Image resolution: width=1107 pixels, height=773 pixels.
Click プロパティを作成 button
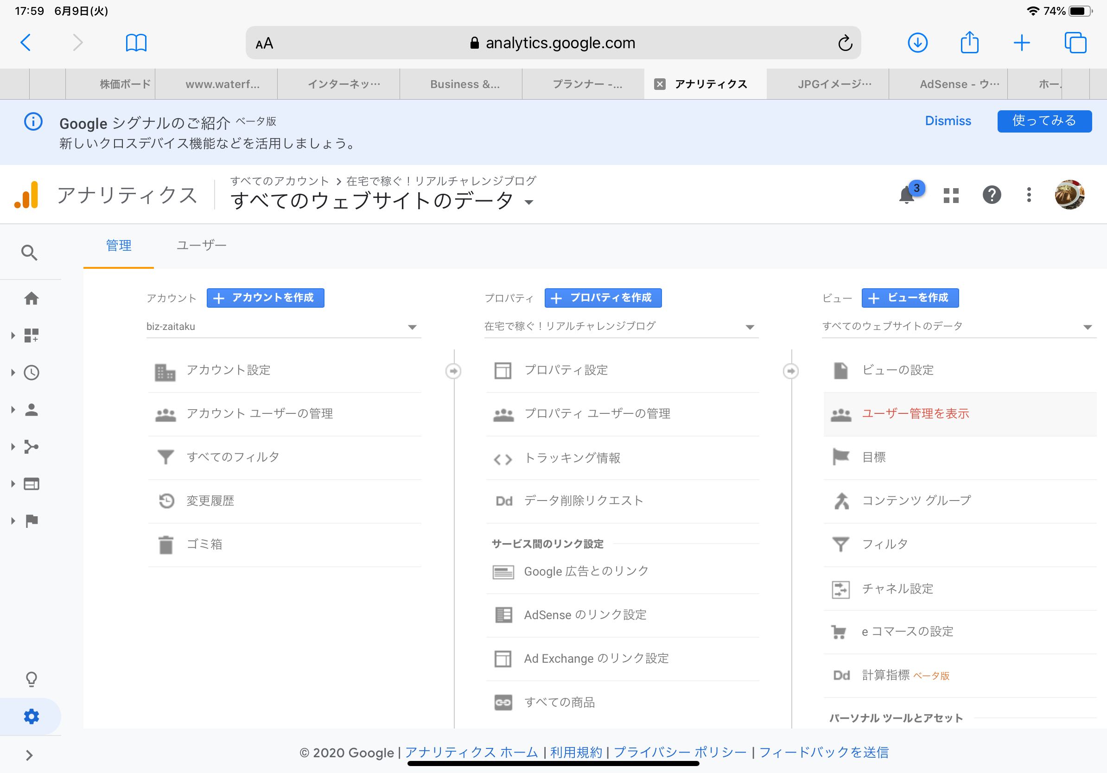[603, 298]
